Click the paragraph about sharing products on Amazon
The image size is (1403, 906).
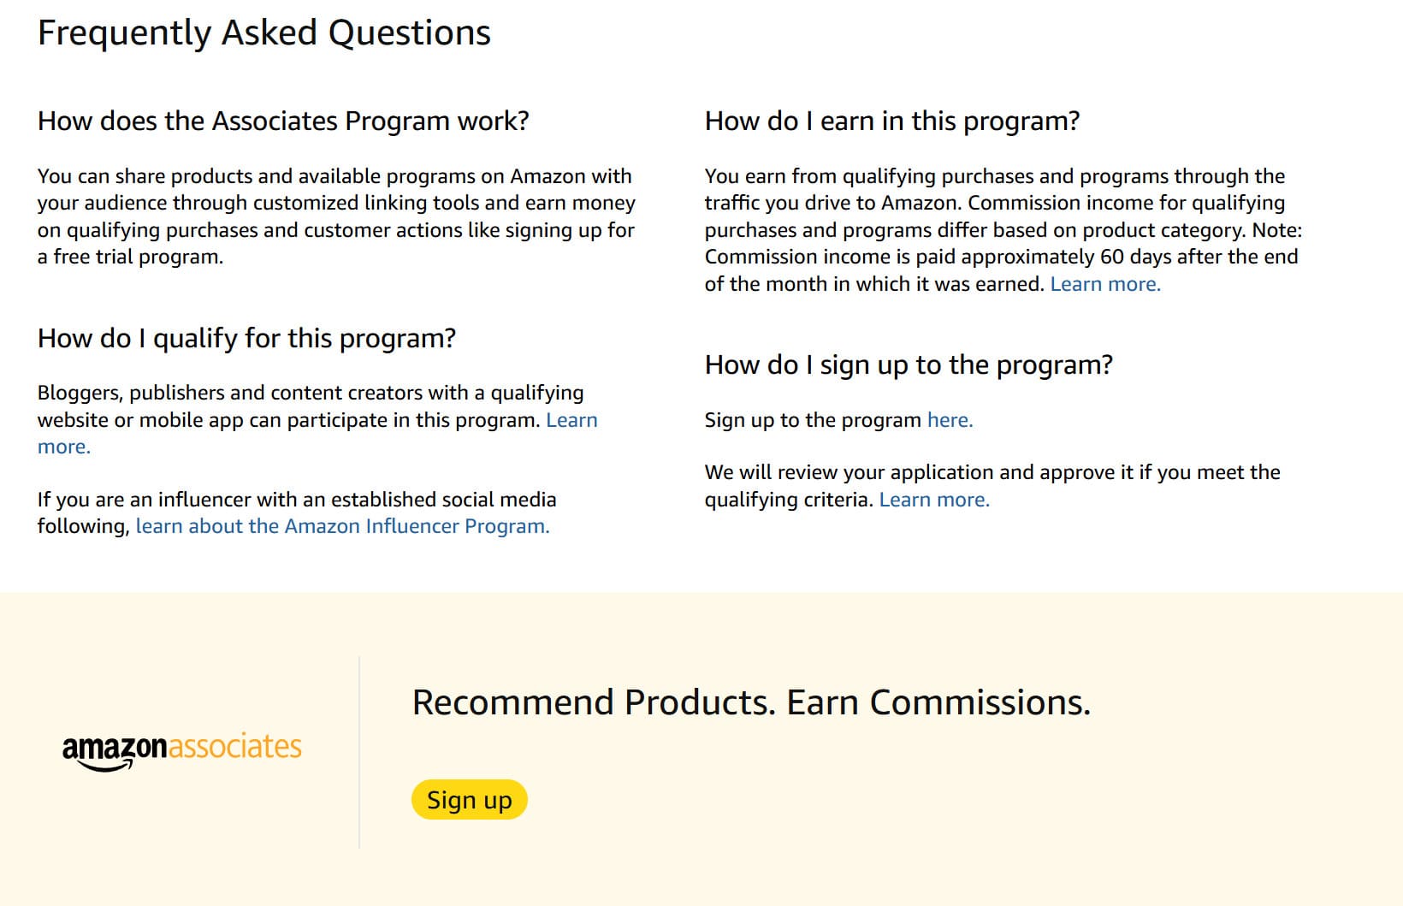click(336, 216)
